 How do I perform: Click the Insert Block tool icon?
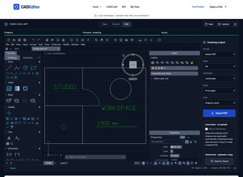click(x=9, y=100)
